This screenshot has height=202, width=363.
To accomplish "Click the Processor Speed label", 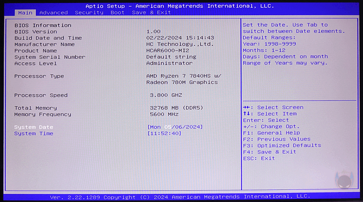I will (x=41, y=95).
